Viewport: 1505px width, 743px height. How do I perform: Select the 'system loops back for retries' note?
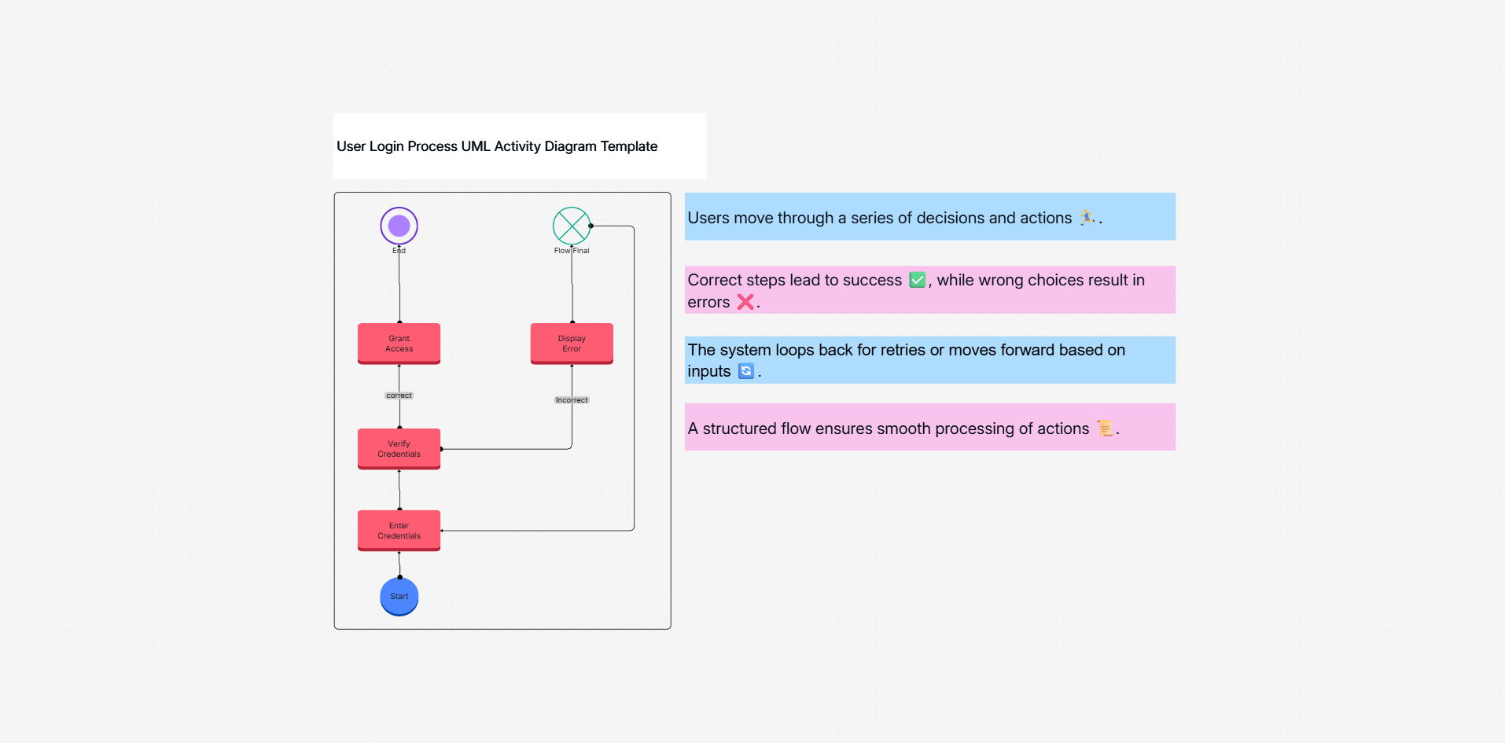tap(930, 360)
